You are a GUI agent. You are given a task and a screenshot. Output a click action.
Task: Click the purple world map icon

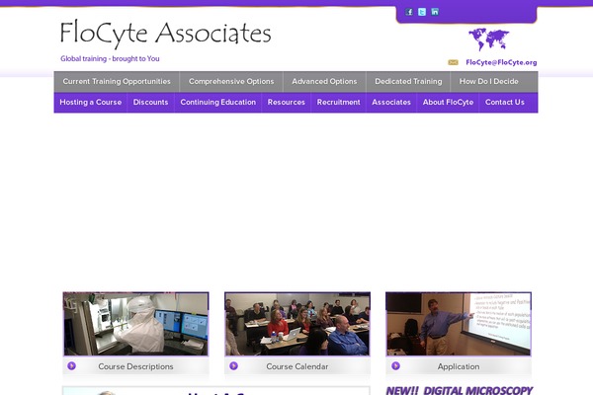[x=488, y=39]
